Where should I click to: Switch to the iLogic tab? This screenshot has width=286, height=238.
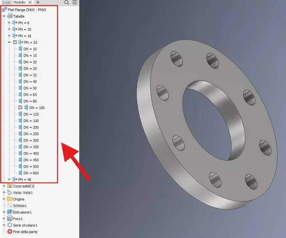tap(7, 2)
